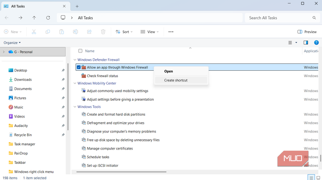Image resolution: width=322 pixels, height=180 pixels.
Task: Click the pin icon next to Desktop
Action: tap(63, 70)
